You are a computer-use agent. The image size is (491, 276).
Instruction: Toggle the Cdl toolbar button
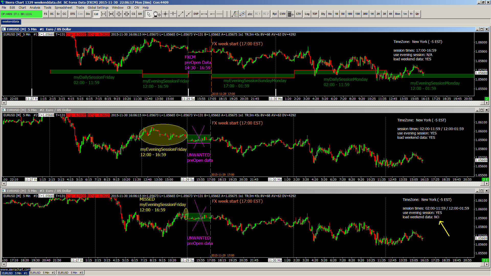point(96,14)
